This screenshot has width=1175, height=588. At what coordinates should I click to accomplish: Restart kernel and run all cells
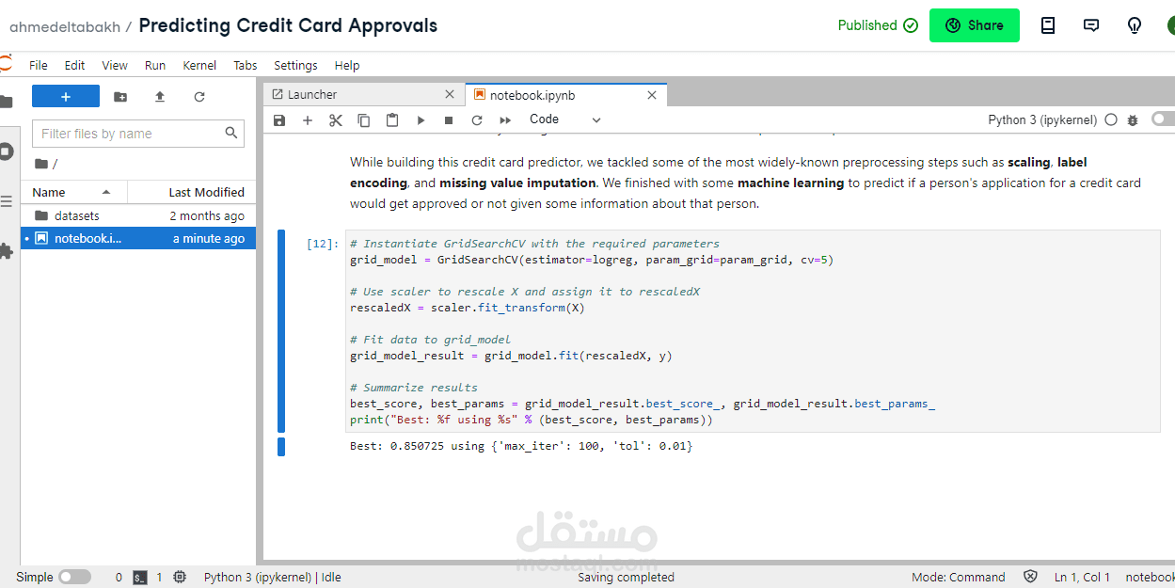[x=505, y=119]
